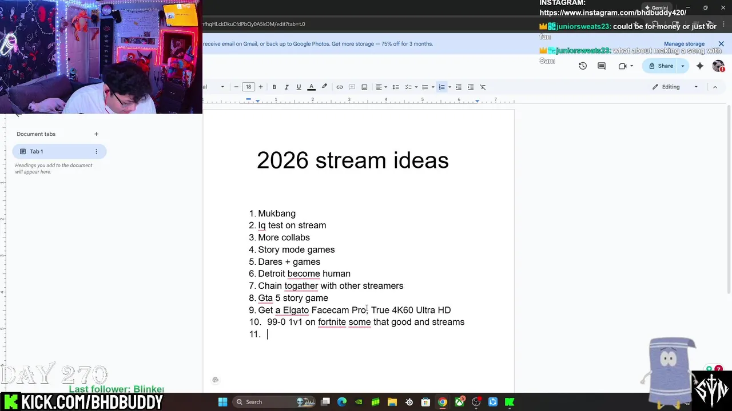Click the checklist icon

[408, 87]
